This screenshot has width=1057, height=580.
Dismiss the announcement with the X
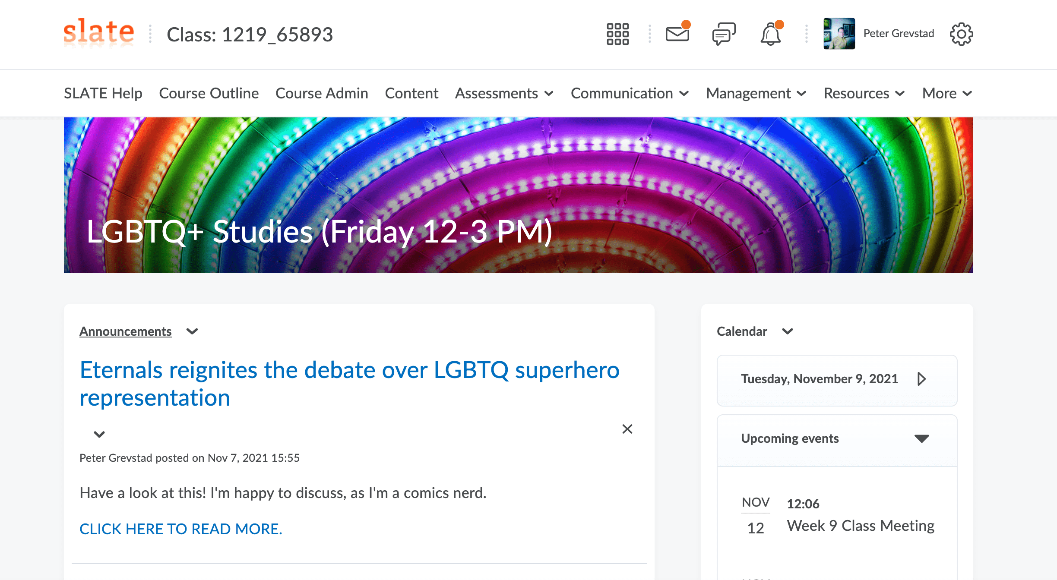pos(627,429)
